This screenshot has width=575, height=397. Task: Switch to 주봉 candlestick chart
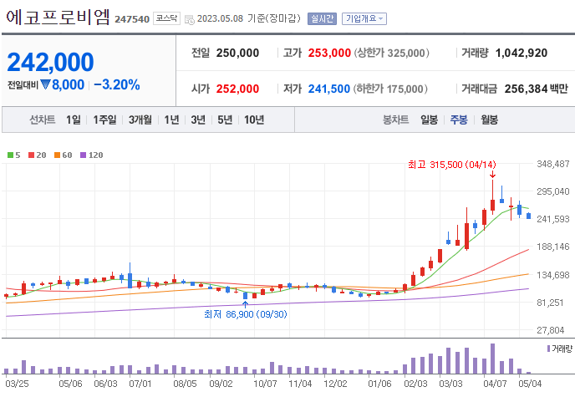(459, 120)
